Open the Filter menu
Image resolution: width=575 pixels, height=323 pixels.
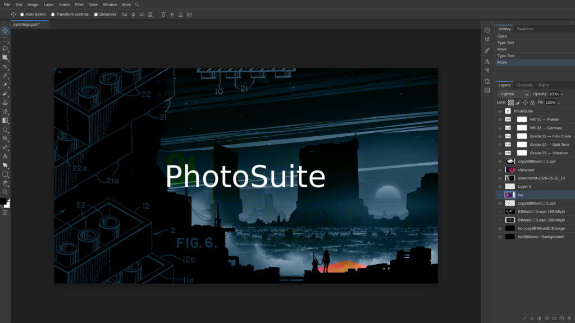(x=79, y=4)
